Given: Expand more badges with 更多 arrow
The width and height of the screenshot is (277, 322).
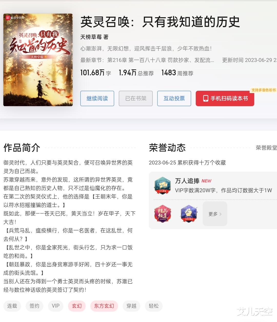Looking at the screenshot, I should (x=215, y=214).
